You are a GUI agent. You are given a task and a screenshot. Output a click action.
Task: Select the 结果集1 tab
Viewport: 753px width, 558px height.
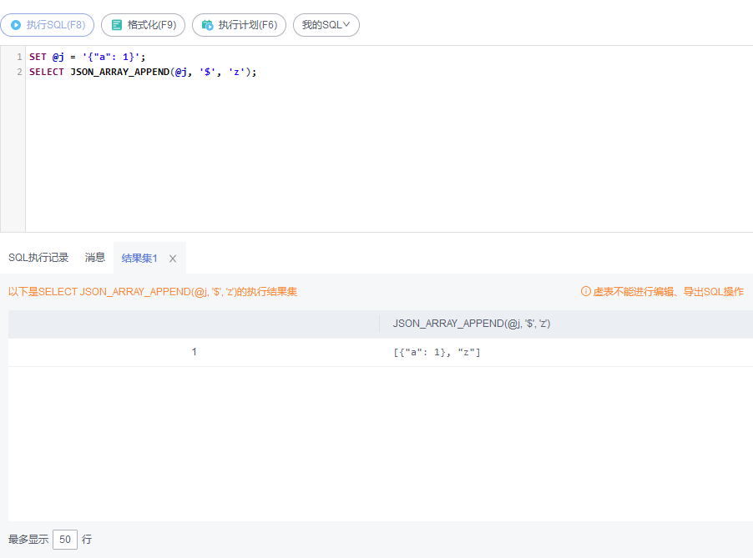pos(139,258)
